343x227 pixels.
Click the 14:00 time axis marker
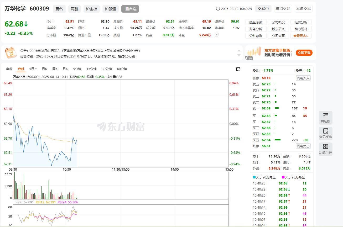pos(174,170)
